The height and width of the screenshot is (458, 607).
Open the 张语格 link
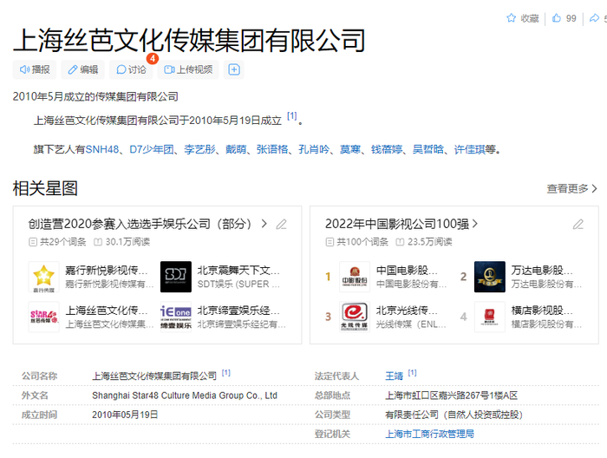[x=272, y=149]
